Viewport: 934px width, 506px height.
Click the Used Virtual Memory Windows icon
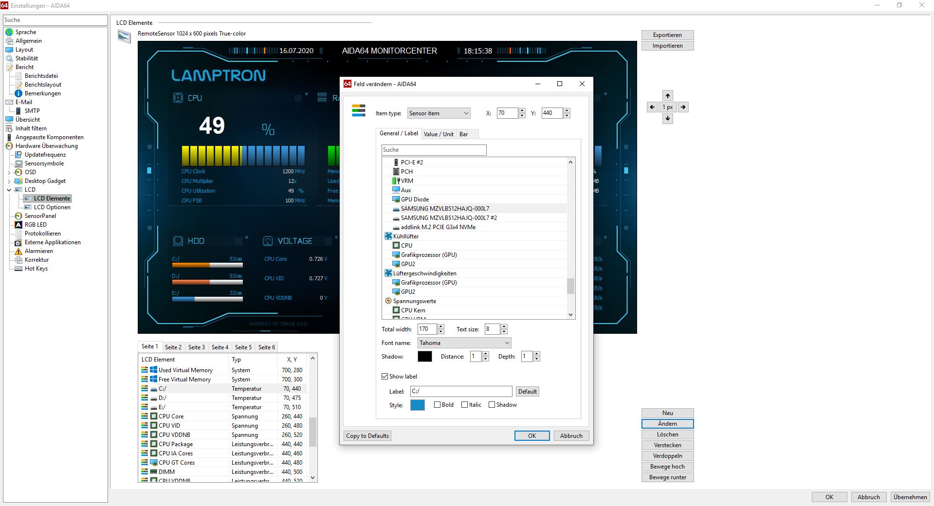point(153,370)
